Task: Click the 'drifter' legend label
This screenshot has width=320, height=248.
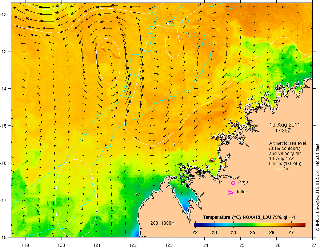Action: 241,192
